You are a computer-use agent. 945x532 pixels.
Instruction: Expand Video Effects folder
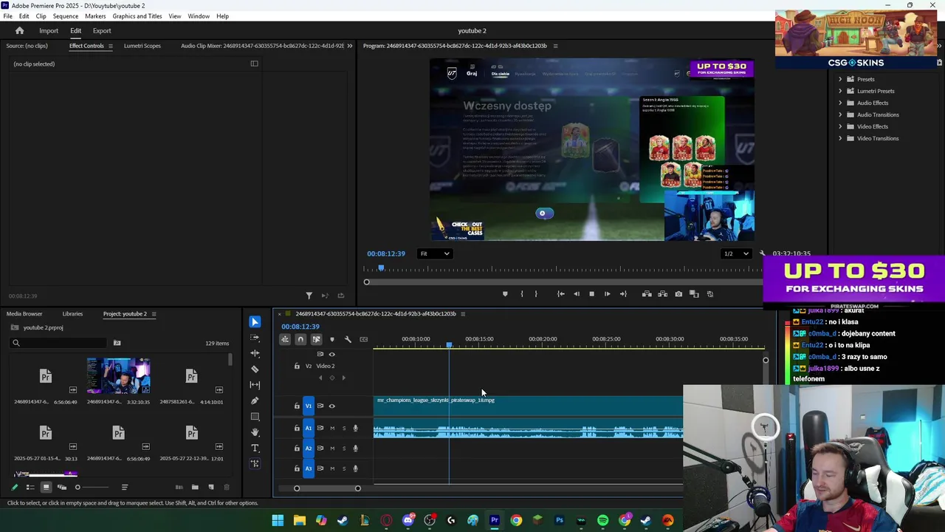pos(840,126)
